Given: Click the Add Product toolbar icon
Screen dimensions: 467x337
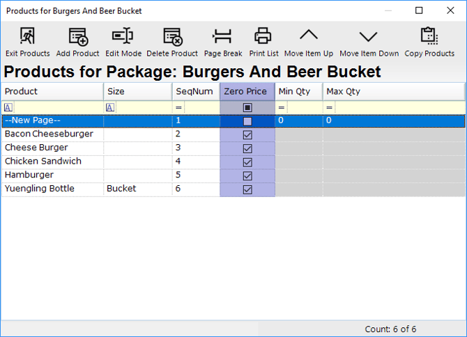Looking at the screenshot, I should tap(77, 36).
